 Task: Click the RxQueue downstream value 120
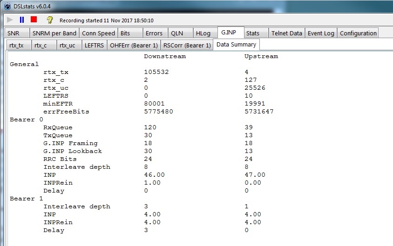[x=150, y=127]
